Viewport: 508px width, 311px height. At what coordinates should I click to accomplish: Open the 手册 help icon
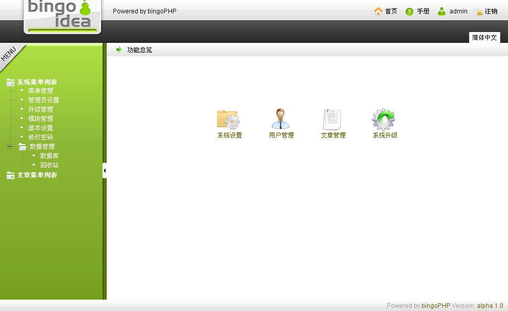(409, 11)
